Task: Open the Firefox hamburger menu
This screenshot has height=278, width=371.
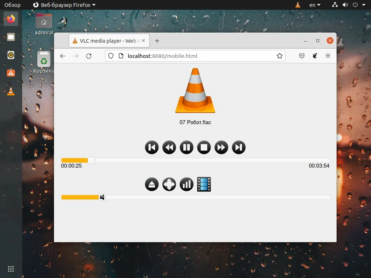Action: click(328, 56)
